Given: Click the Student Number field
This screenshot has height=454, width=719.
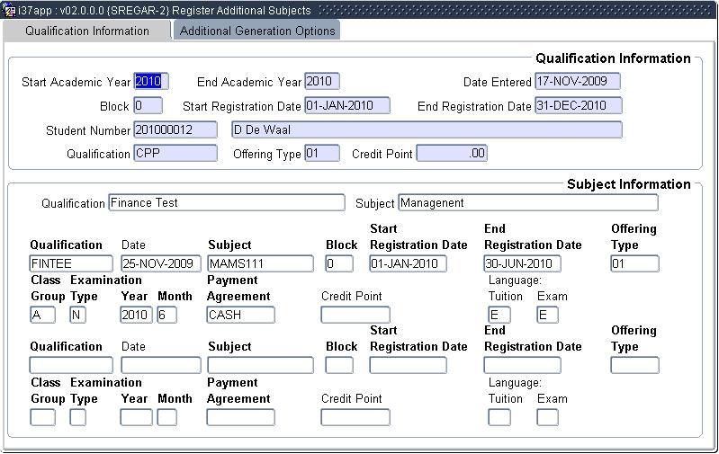Looking at the screenshot, I should [175, 129].
